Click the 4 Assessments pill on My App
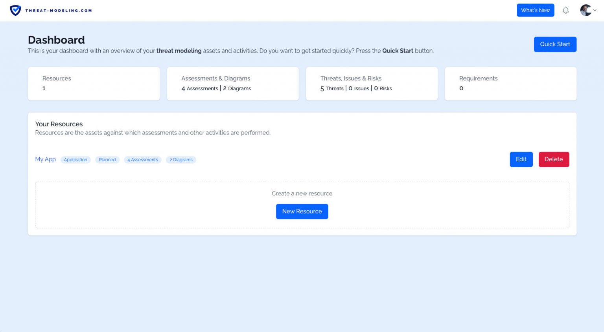Screen dimensions: 604x332 tap(143, 160)
